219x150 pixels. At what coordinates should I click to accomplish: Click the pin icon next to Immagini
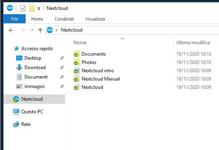(62, 86)
